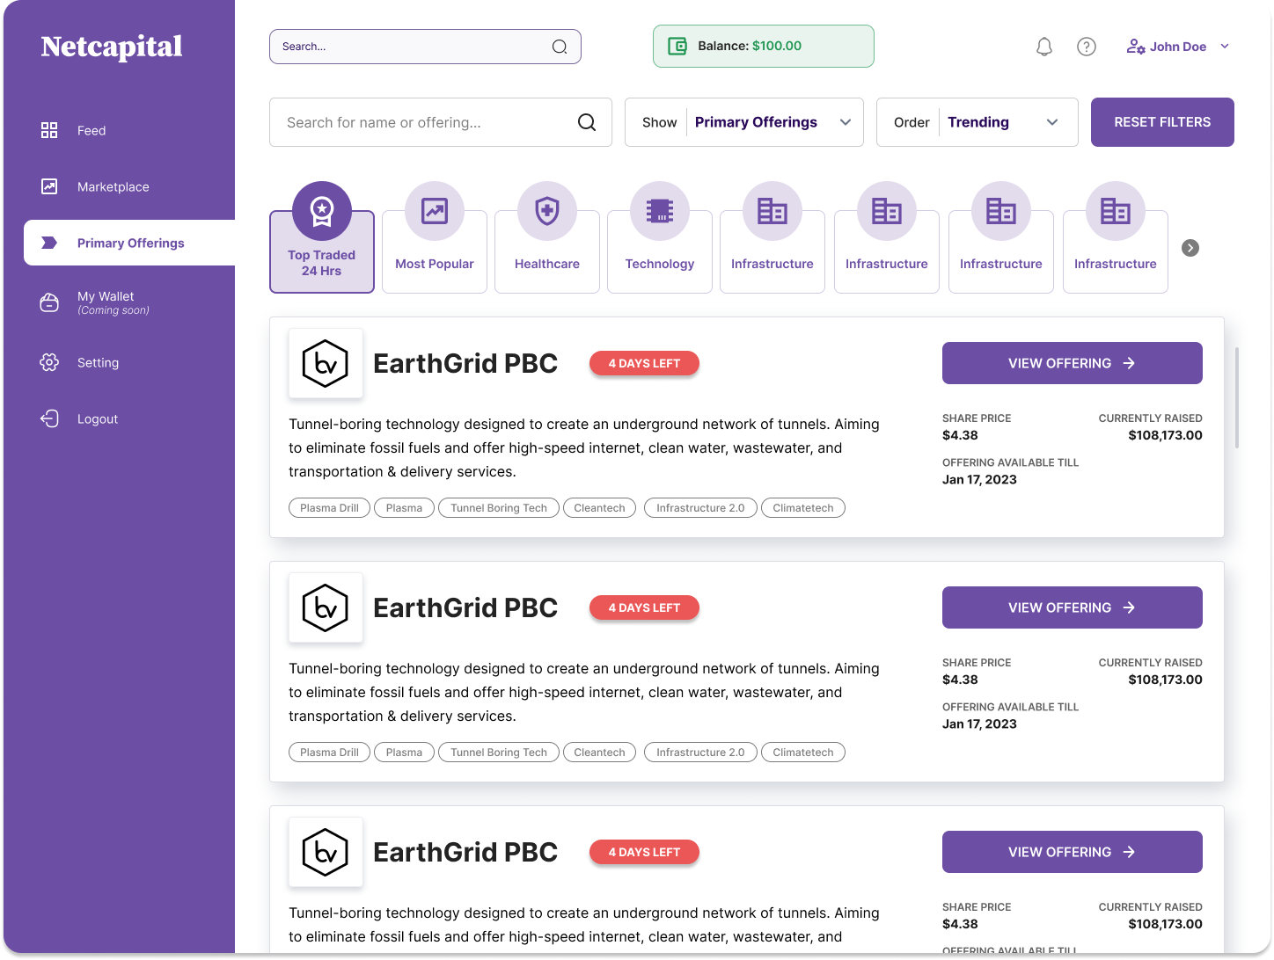The image size is (1274, 960).
Task: Click search icon in offering search field
Action: 587,122
